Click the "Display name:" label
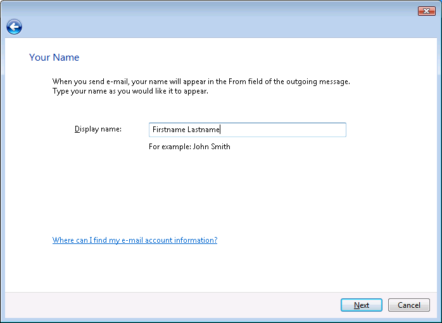442x323 pixels. click(x=98, y=129)
